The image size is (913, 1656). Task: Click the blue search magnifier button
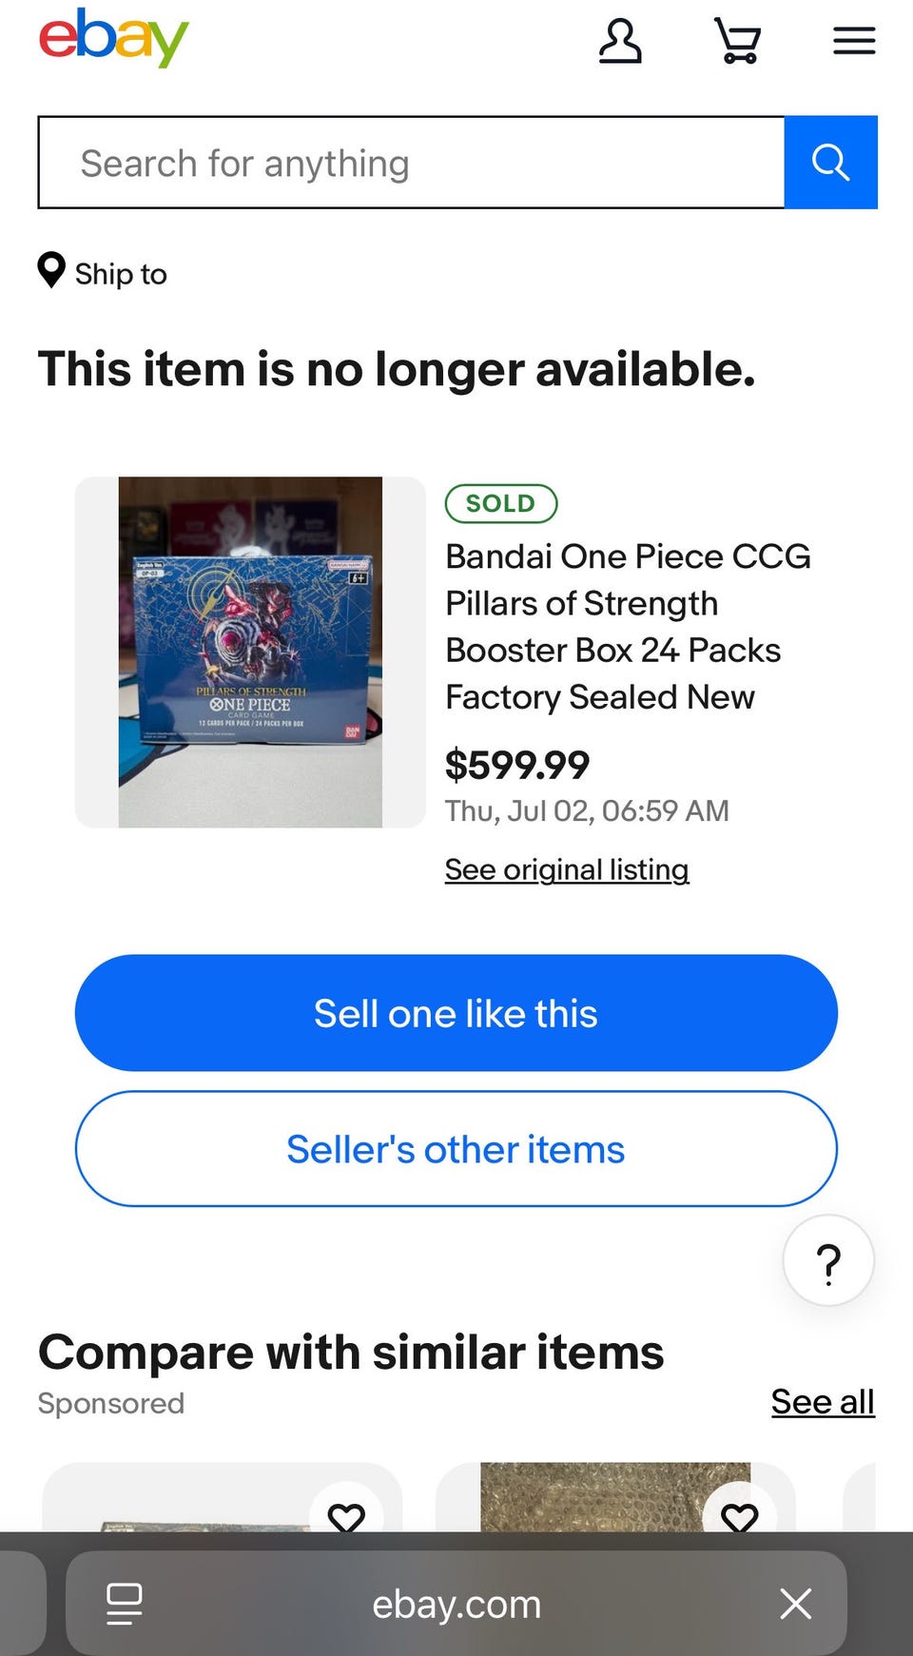pos(830,163)
